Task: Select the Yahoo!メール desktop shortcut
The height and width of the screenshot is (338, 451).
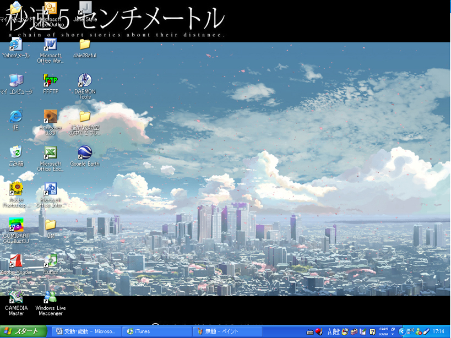Action: tap(16, 48)
